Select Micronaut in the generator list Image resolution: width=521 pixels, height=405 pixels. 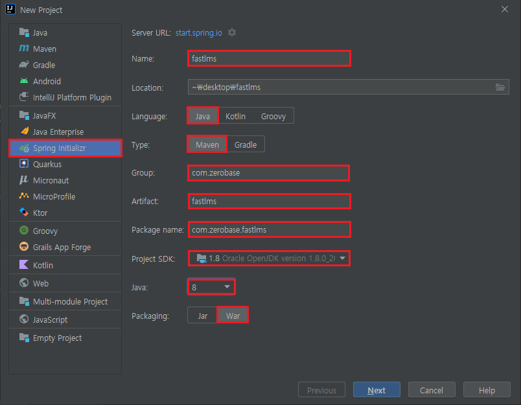pyautogui.click(x=65, y=180)
